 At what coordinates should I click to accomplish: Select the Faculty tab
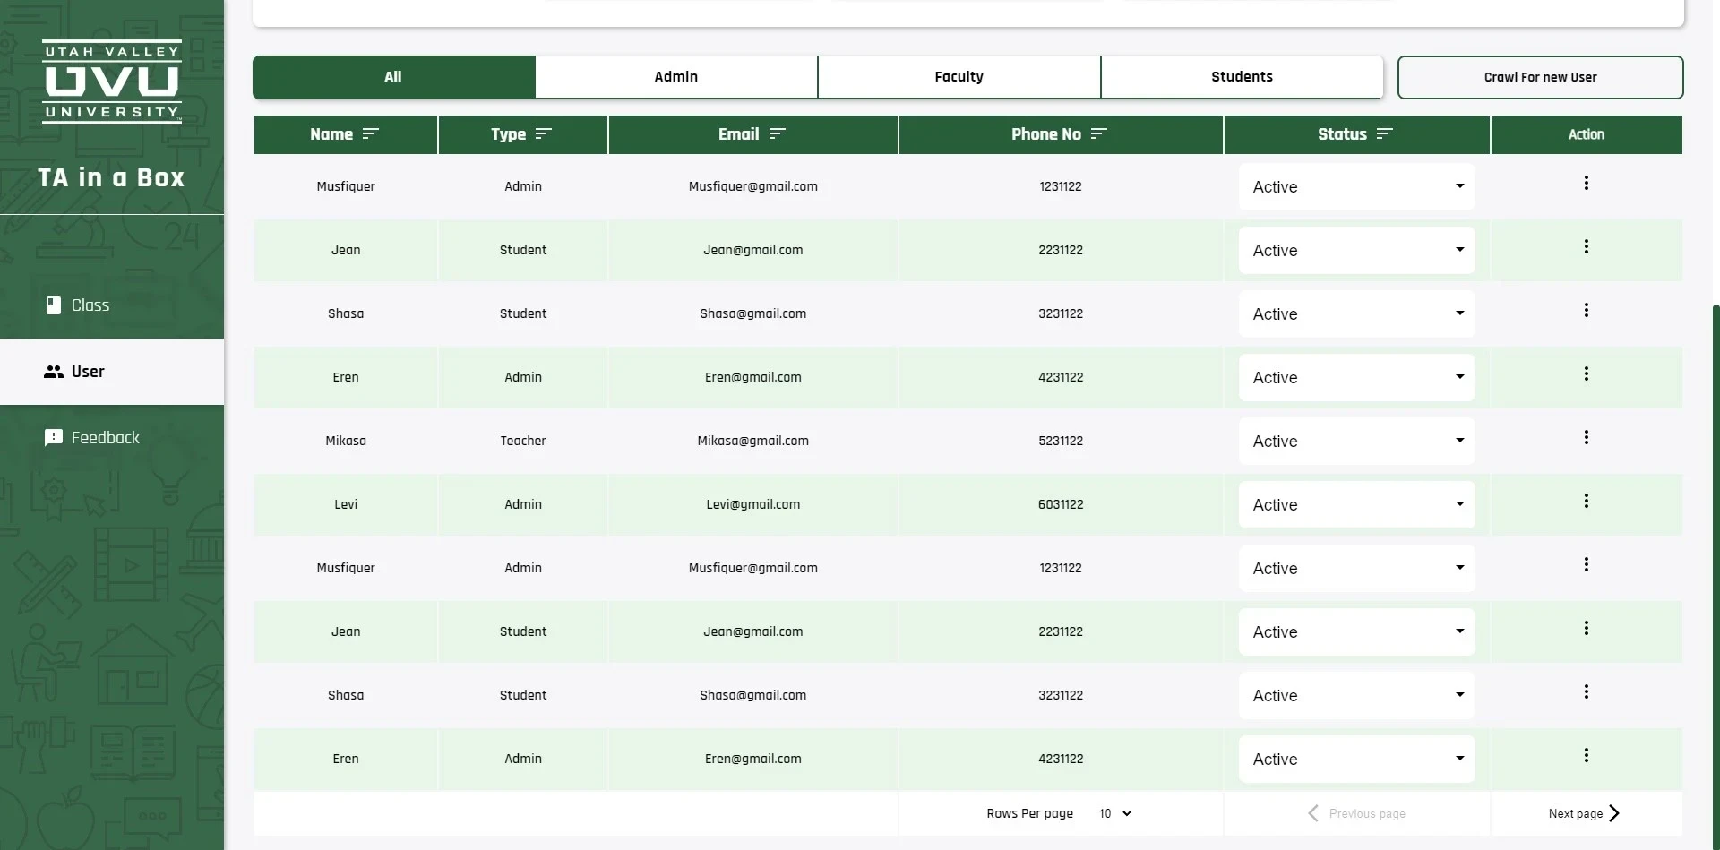tap(959, 77)
